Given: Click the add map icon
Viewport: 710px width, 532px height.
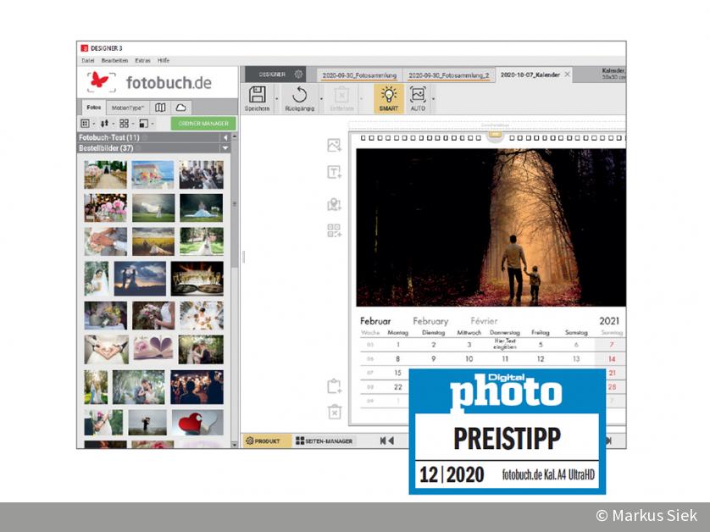Looking at the screenshot, I should (334, 203).
